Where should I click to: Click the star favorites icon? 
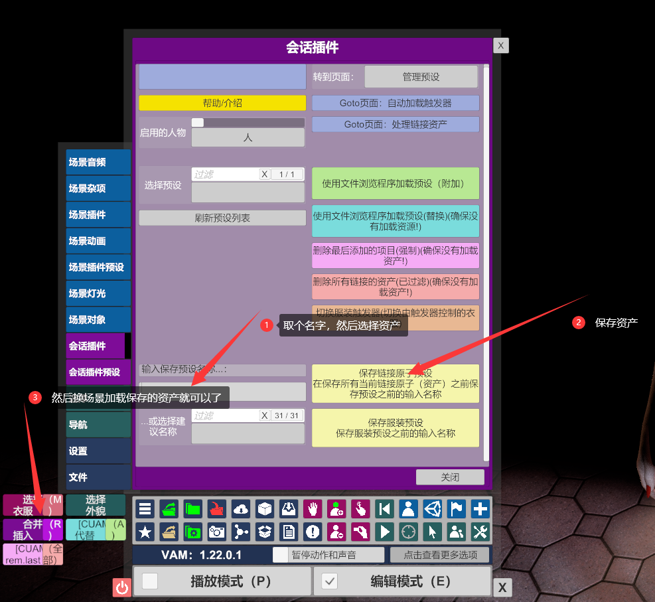pos(145,532)
